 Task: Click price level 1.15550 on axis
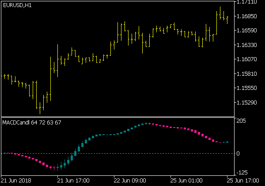coord(246,88)
